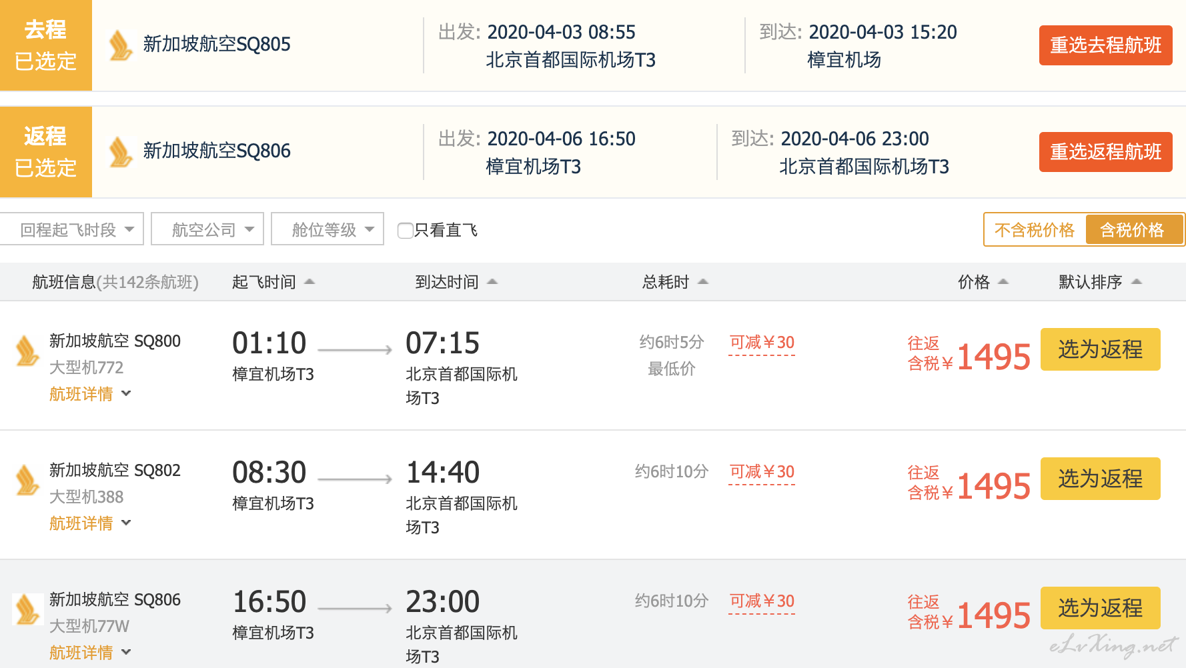1186x668 pixels.
Task: Click 1495 price of SQ802
Action: [994, 487]
